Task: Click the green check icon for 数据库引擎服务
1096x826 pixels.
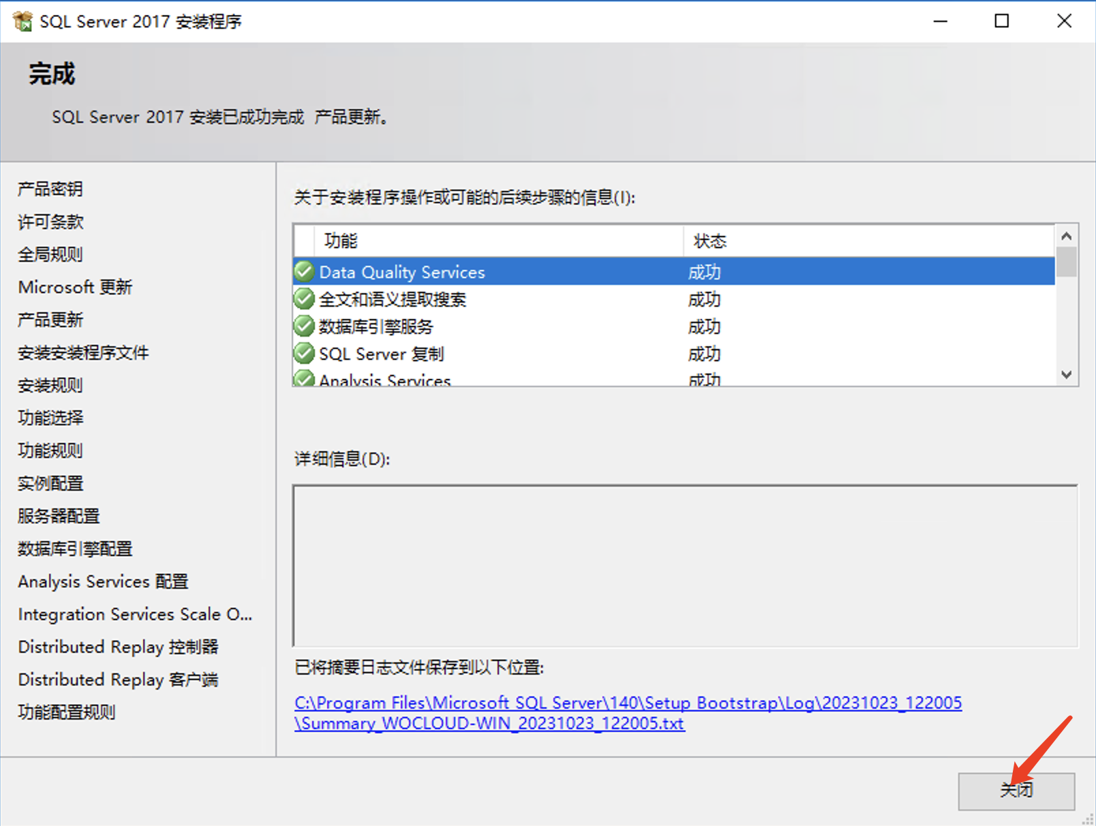Action: (x=304, y=326)
